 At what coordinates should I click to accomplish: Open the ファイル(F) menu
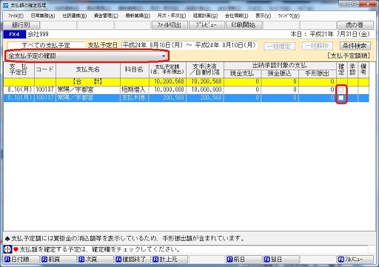(16, 16)
